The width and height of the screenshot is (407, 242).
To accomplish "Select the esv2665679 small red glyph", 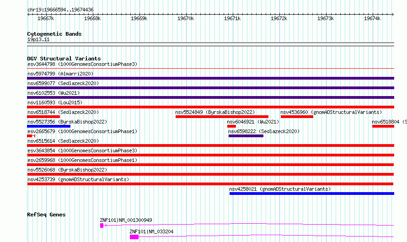I will pyautogui.click(x=31, y=136).
